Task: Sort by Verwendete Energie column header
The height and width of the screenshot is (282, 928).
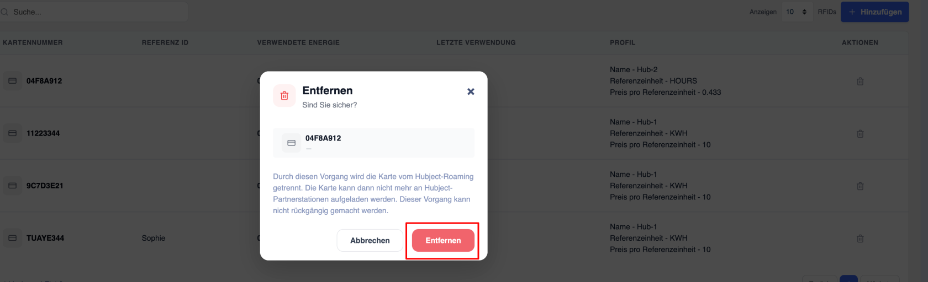Action: coord(298,42)
